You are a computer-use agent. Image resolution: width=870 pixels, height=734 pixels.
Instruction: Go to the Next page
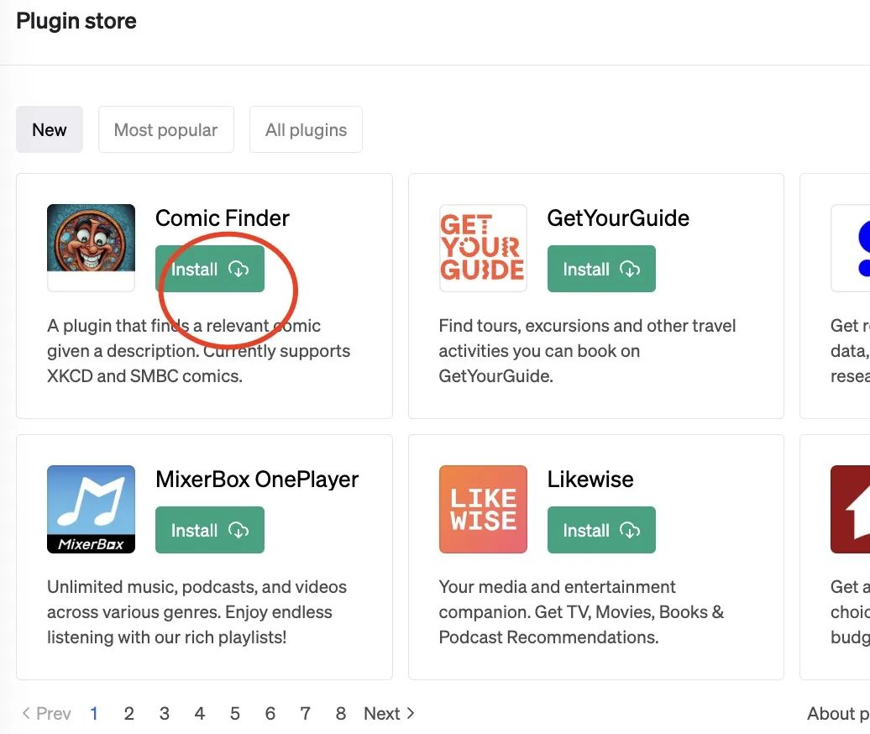389,714
